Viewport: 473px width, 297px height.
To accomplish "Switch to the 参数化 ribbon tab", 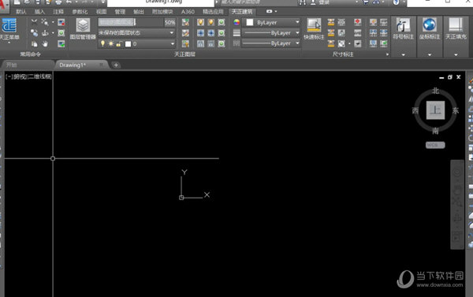I will click(x=80, y=12).
